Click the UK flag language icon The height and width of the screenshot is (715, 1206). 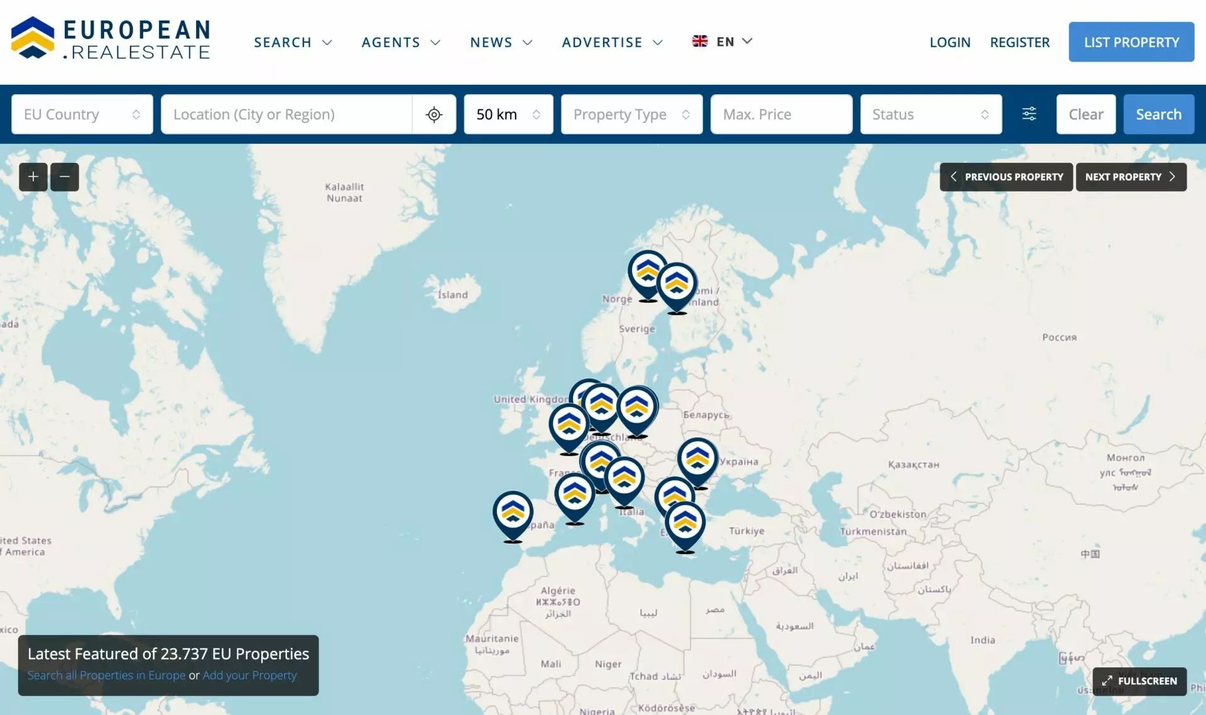point(700,41)
